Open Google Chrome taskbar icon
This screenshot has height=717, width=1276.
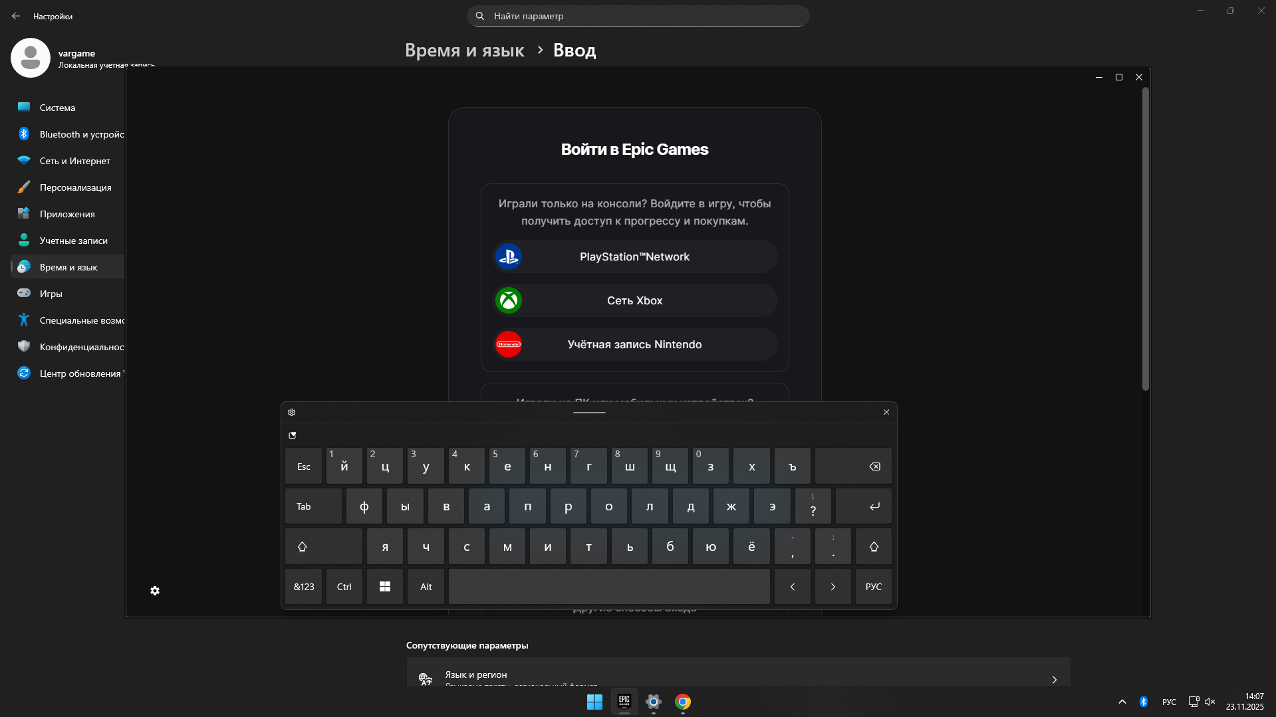tap(683, 702)
